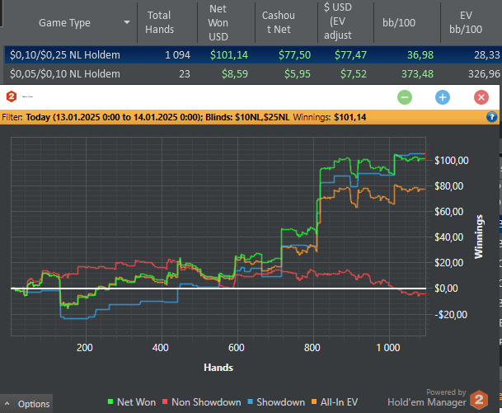Click the $100,00 y-axis label
Image resolution: width=502 pixels, height=413 pixels.
click(x=452, y=161)
